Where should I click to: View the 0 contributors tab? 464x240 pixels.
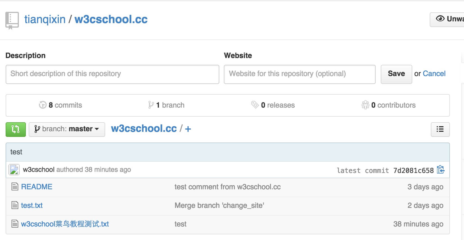pos(389,105)
